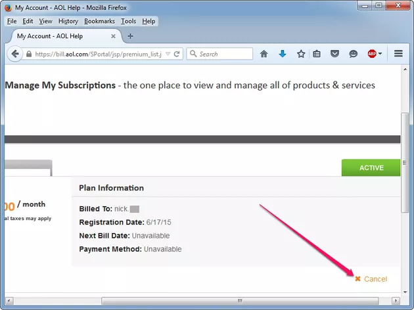The image size is (414, 310).
Task: Click the horizontal scrollbar right arrow
Action: point(396,301)
